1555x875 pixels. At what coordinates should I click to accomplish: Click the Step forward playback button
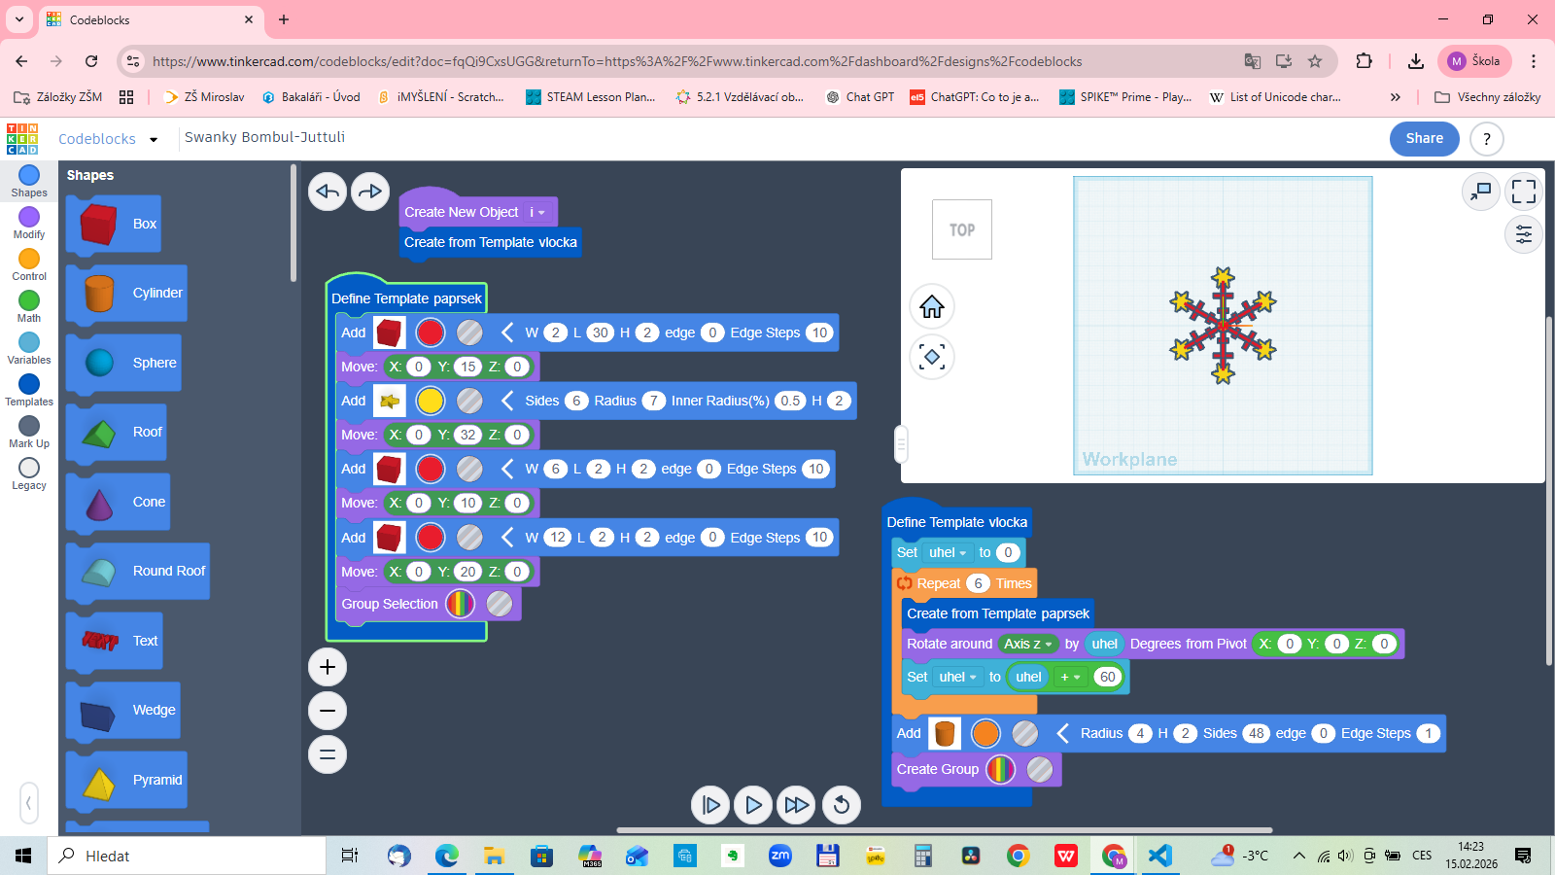pyautogui.click(x=710, y=805)
